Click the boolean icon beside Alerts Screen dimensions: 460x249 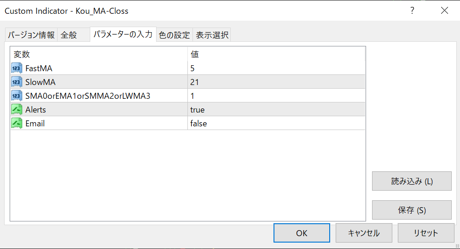[17, 109]
